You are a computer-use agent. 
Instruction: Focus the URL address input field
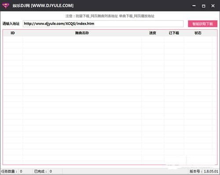(x=103, y=24)
